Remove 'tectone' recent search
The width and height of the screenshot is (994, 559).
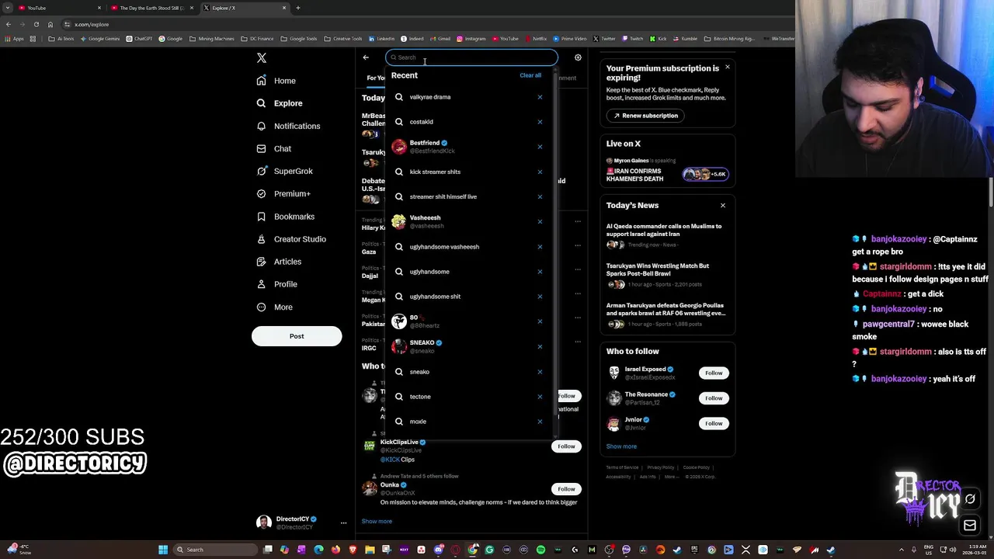click(x=540, y=397)
